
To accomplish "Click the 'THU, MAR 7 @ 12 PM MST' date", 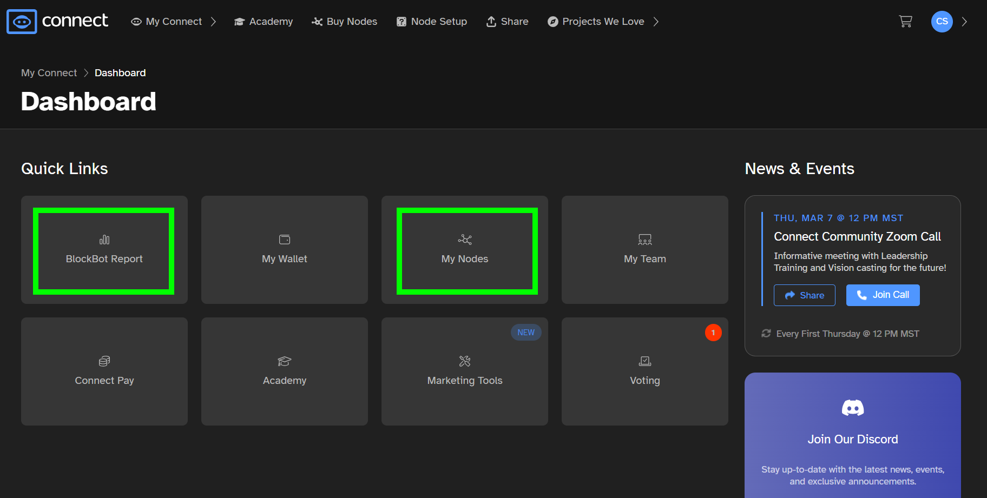I will [x=839, y=218].
